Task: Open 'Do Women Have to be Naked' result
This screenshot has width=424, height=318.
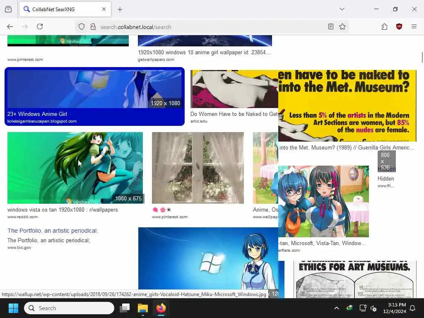Action: (234, 114)
